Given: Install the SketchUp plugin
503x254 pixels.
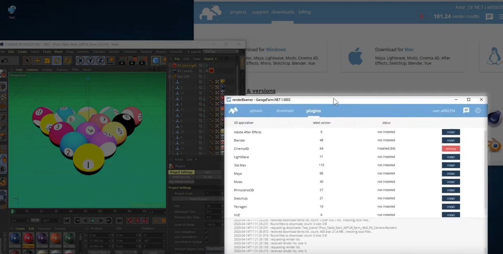Looking at the screenshot, I should (x=451, y=198).
